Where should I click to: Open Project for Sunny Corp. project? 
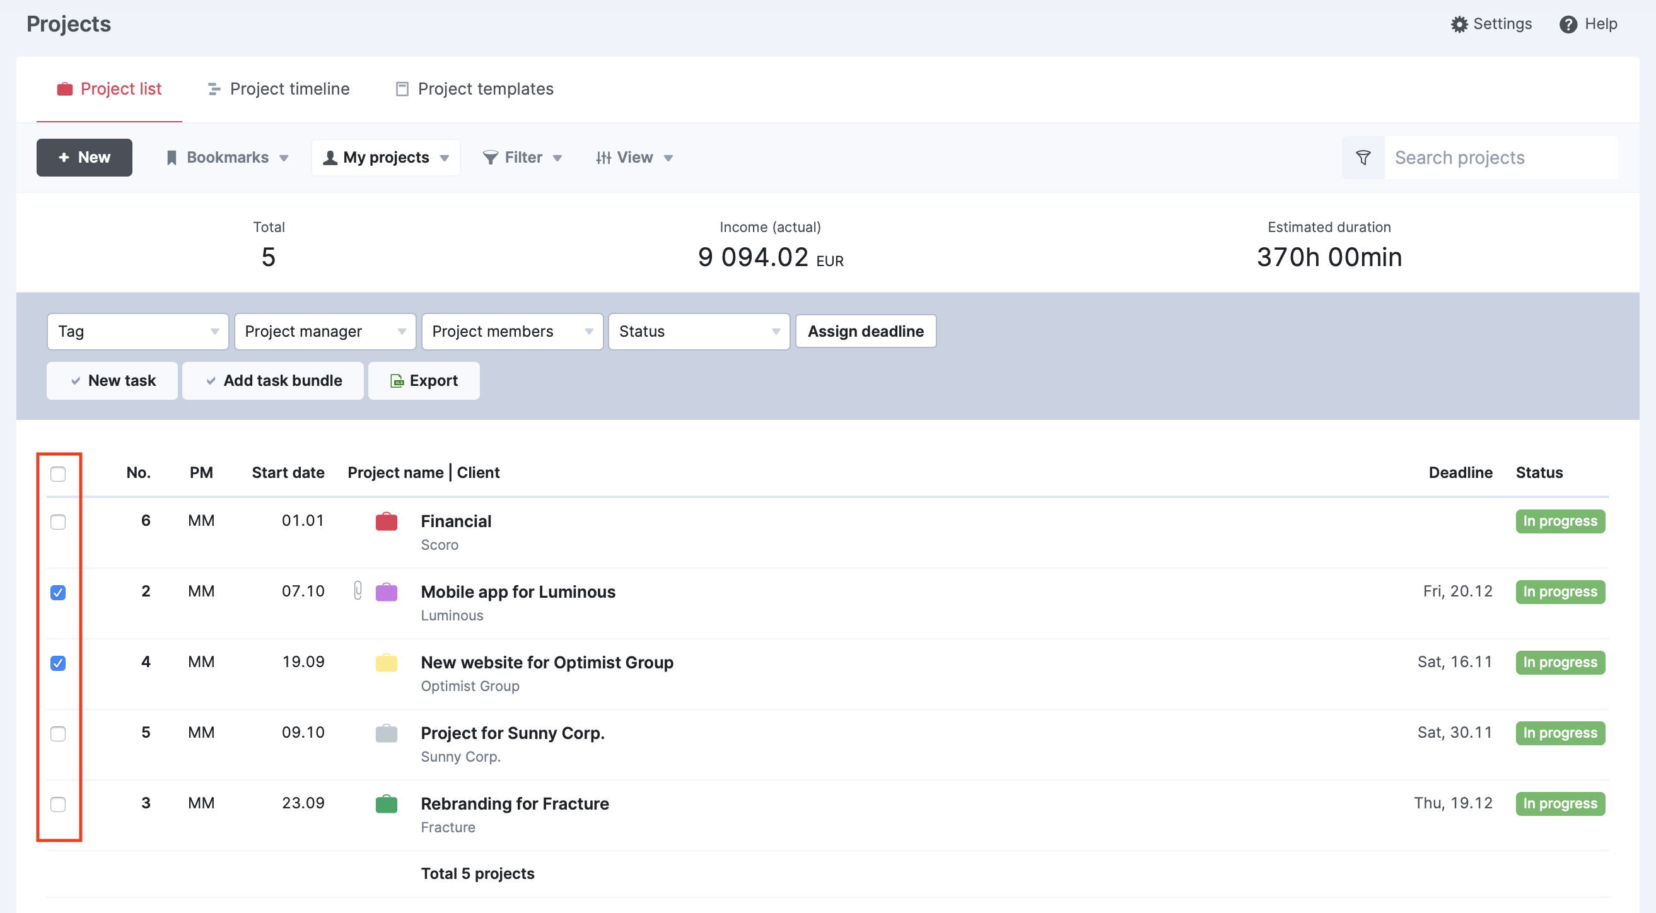pos(512,733)
